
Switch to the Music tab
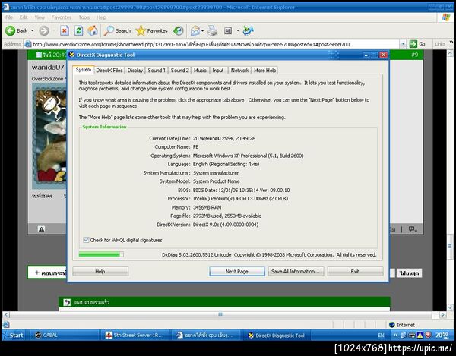200,71
